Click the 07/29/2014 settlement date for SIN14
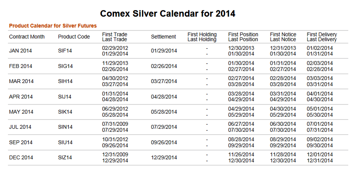Viewport: 352px width, 174px height. pos(164,127)
